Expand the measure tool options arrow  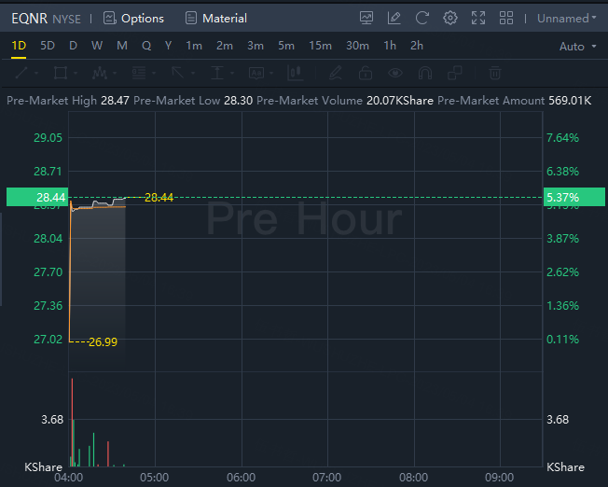232,73
